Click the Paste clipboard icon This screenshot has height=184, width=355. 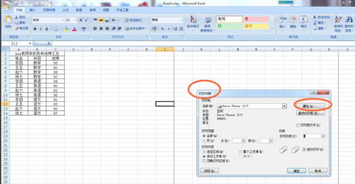(x=8, y=20)
